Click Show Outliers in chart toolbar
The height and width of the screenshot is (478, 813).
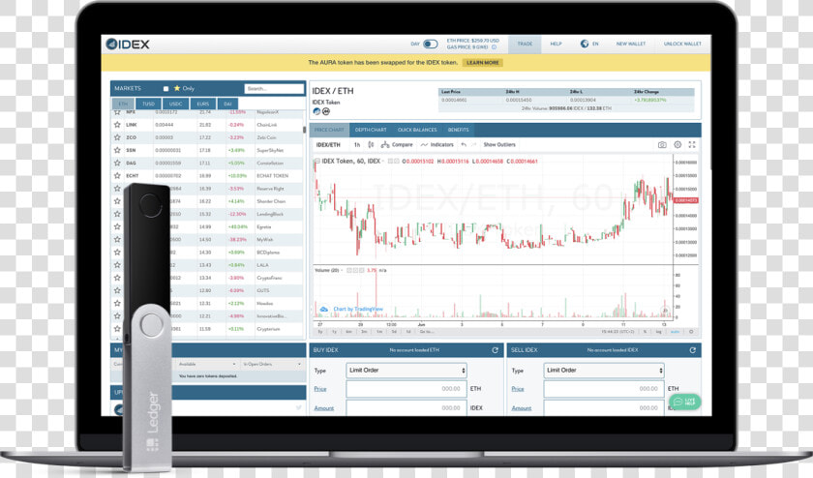coord(499,144)
